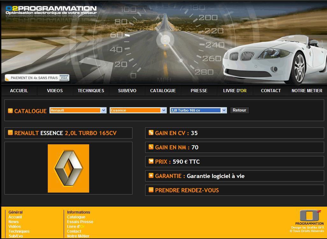Click the footer Accueil link
The height and width of the screenshot is (239, 327).
(x=15, y=217)
